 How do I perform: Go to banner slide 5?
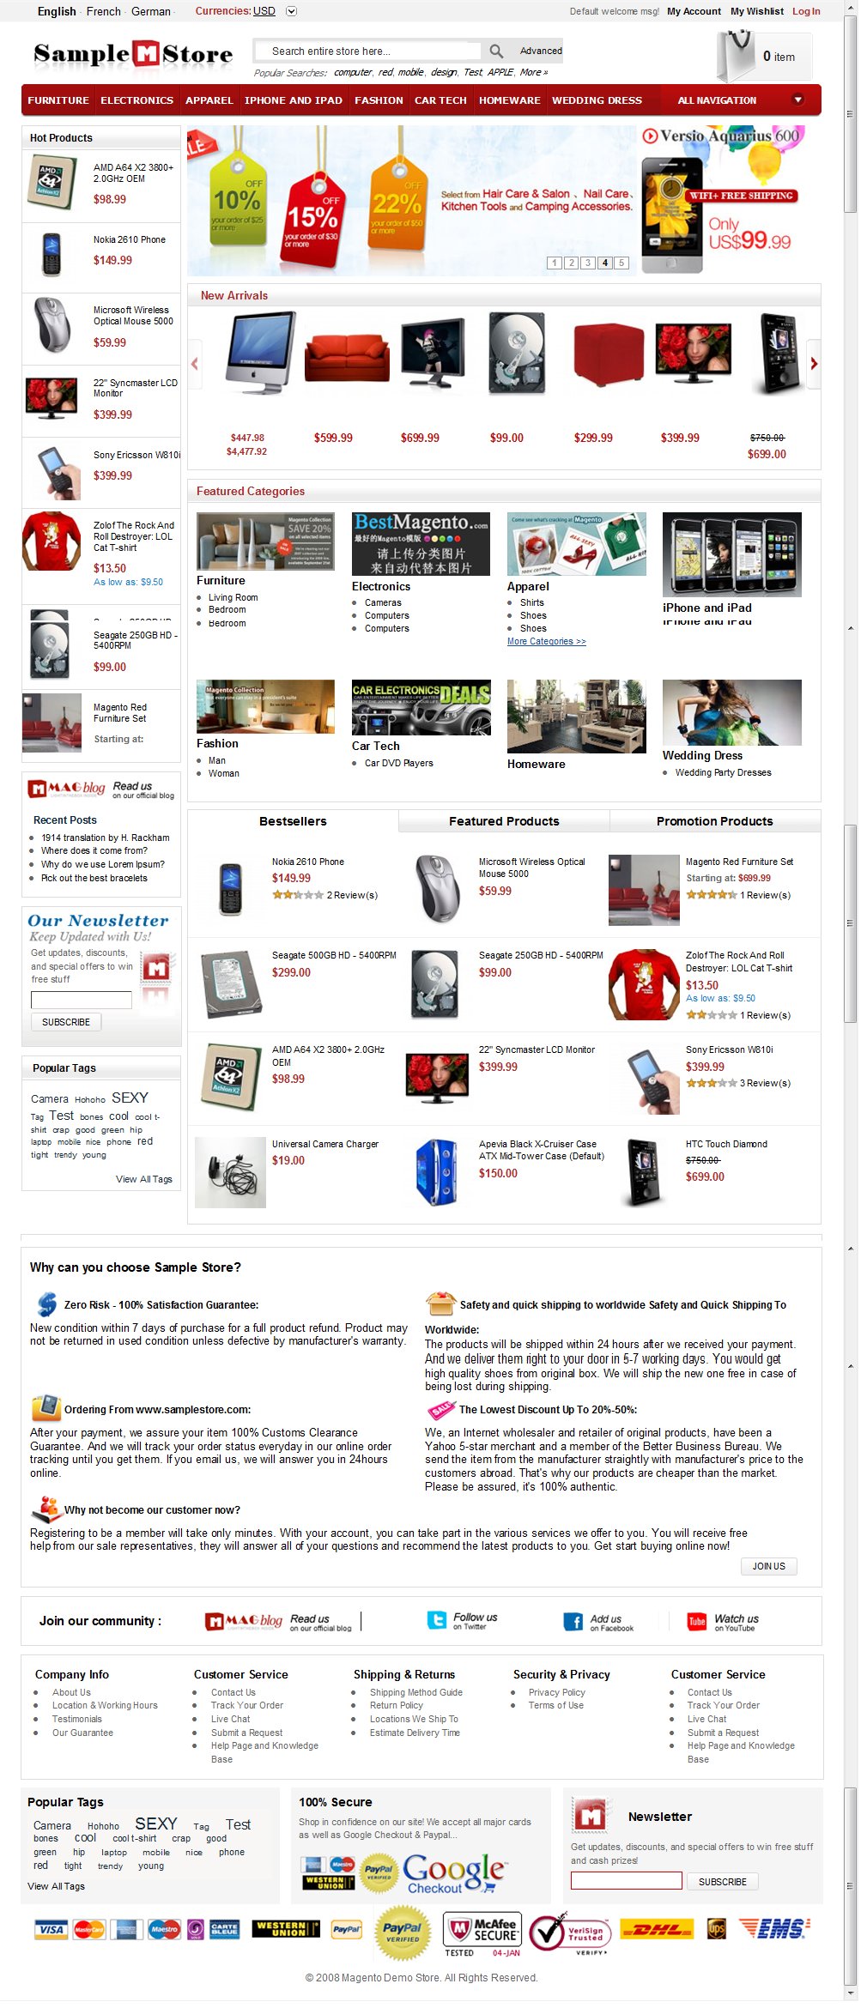(621, 263)
